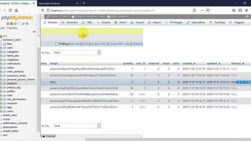Open the Triggers tab

coord(236,22)
